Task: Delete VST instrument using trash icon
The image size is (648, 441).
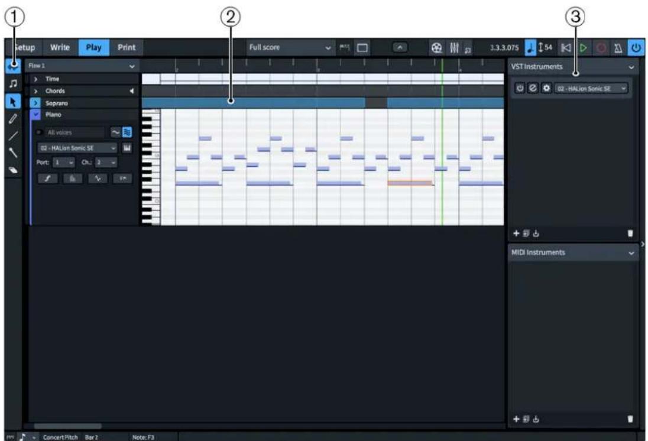Action: click(630, 234)
